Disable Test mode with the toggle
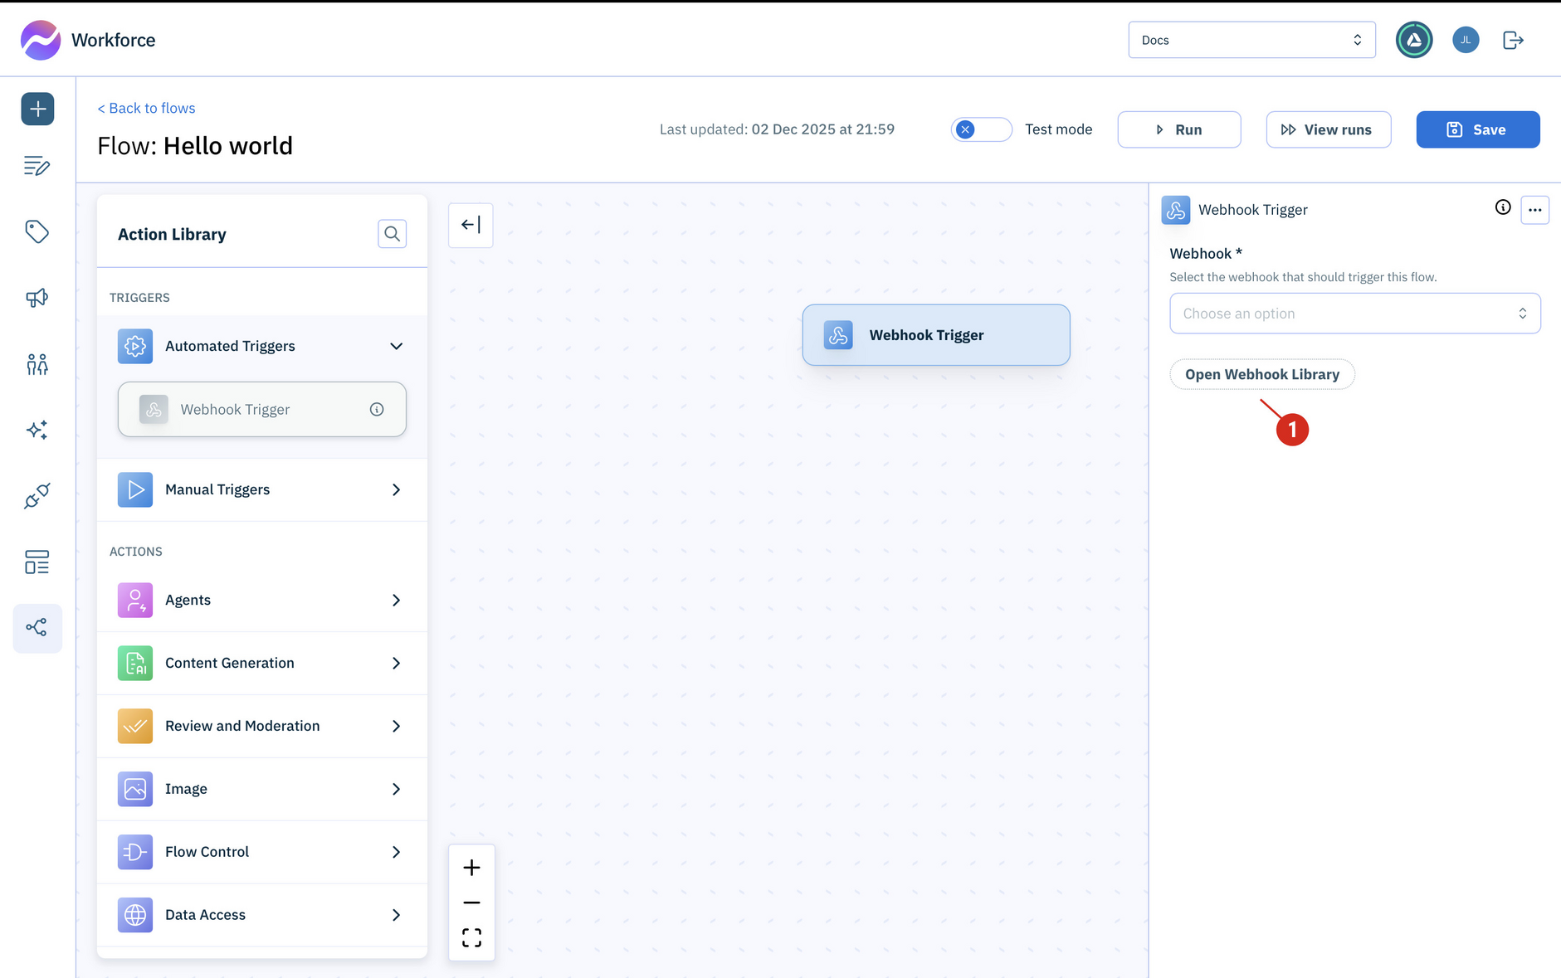Screen dimensions: 1561x978 (981, 129)
